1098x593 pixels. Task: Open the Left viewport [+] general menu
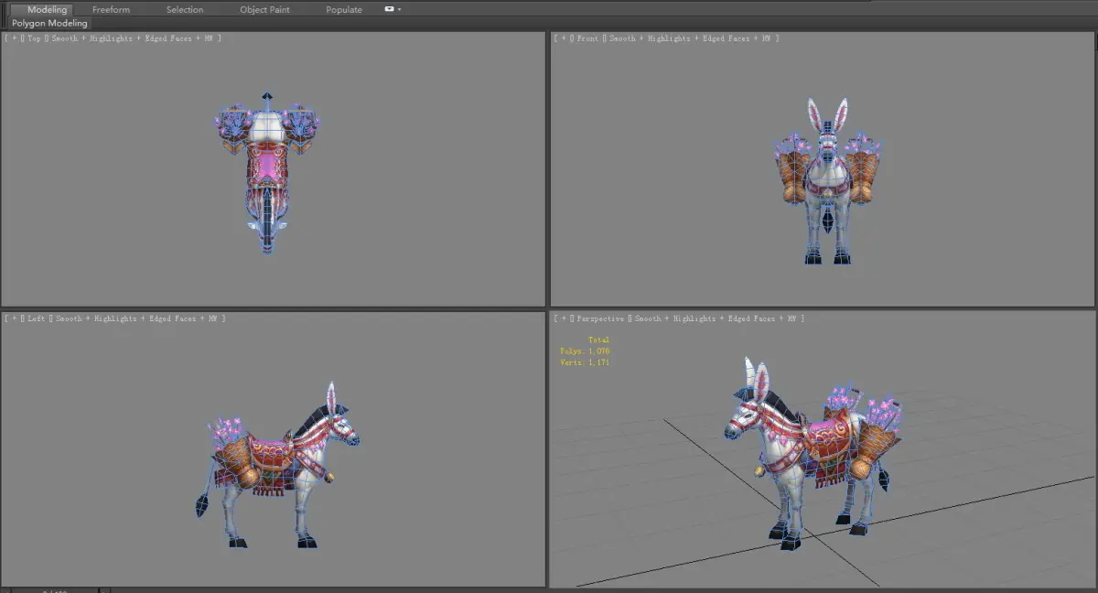[x=14, y=318]
